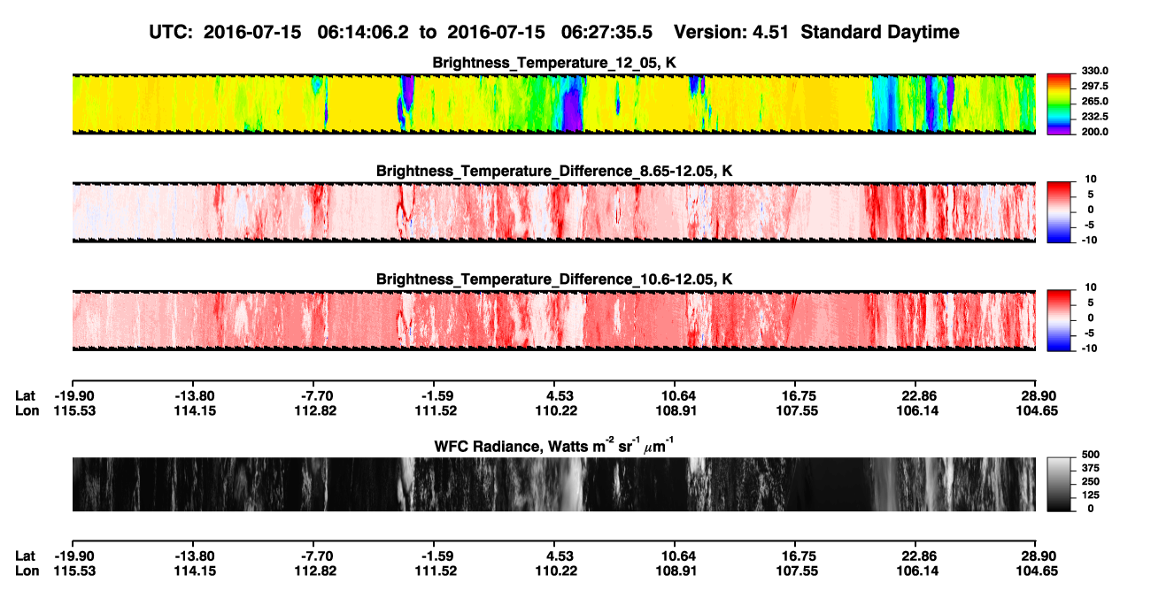1151x590 pixels.
Task: Click latitude -13.80 under the 10.6-12.05 panel
Action: point(196,395)
